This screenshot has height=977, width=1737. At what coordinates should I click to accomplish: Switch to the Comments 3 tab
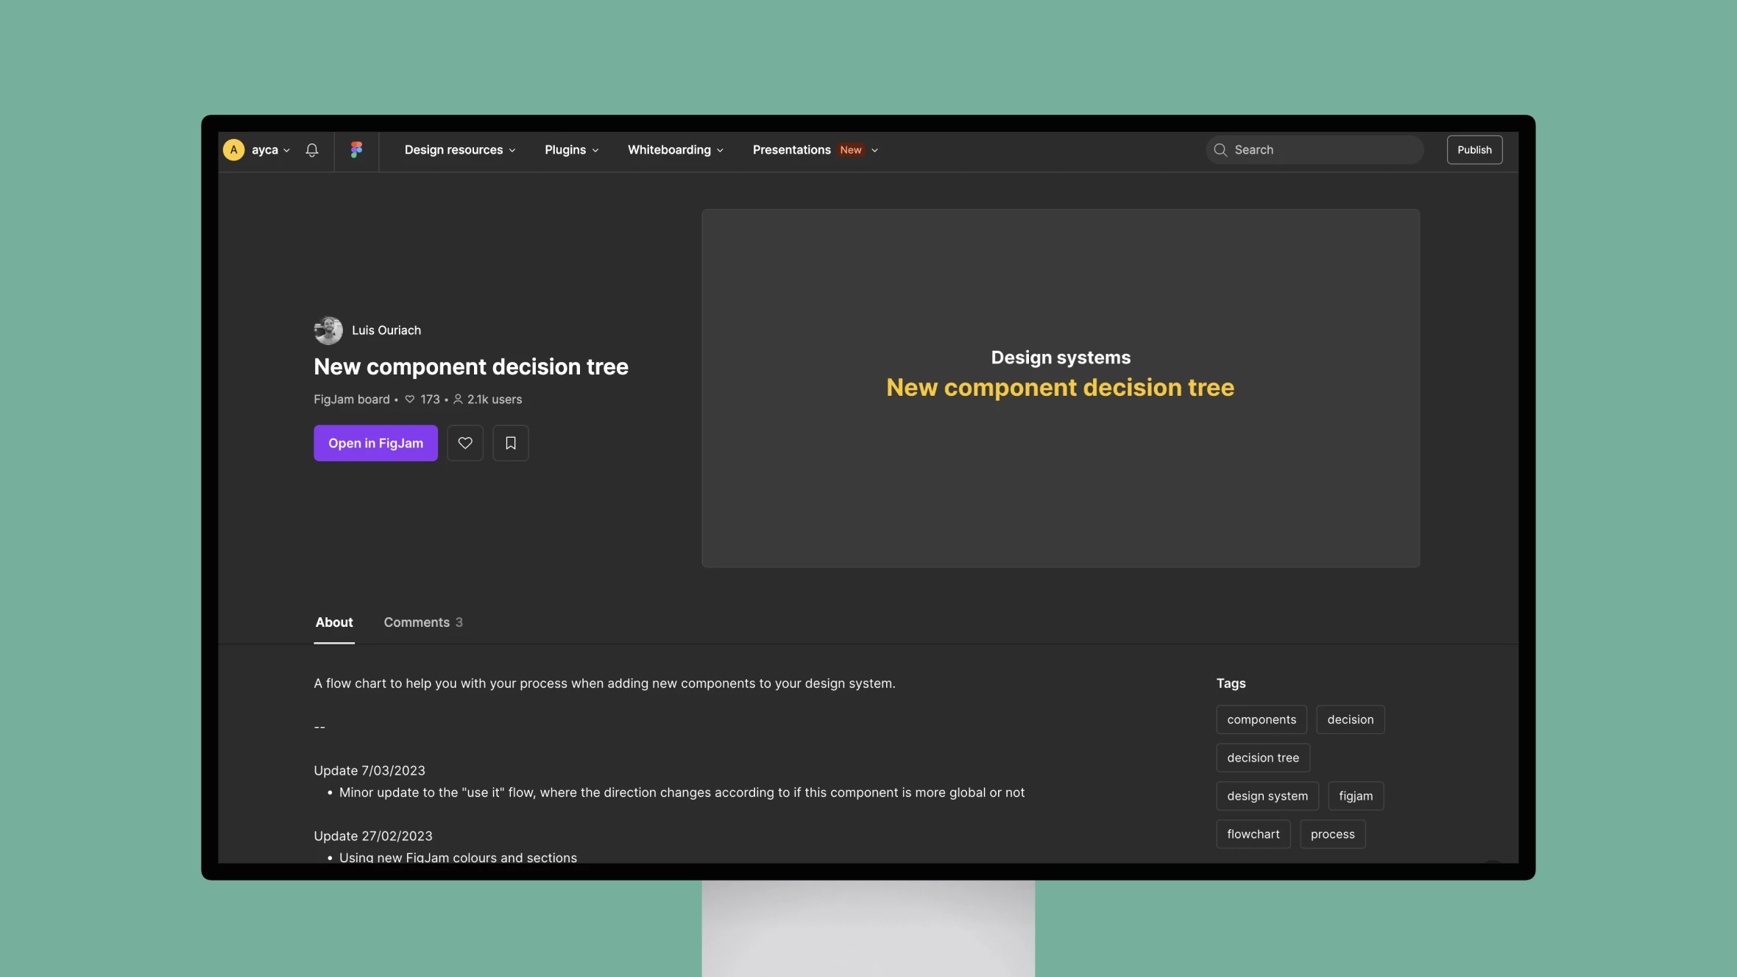[x=423, y=622]
